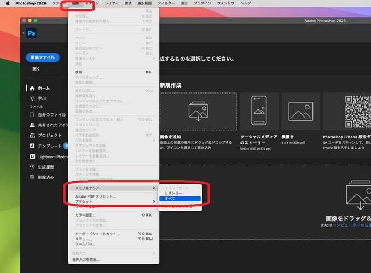371x273 pixels.
Task: Choose 音声入力を開始... menu item
Action: [x=114, y=259]
